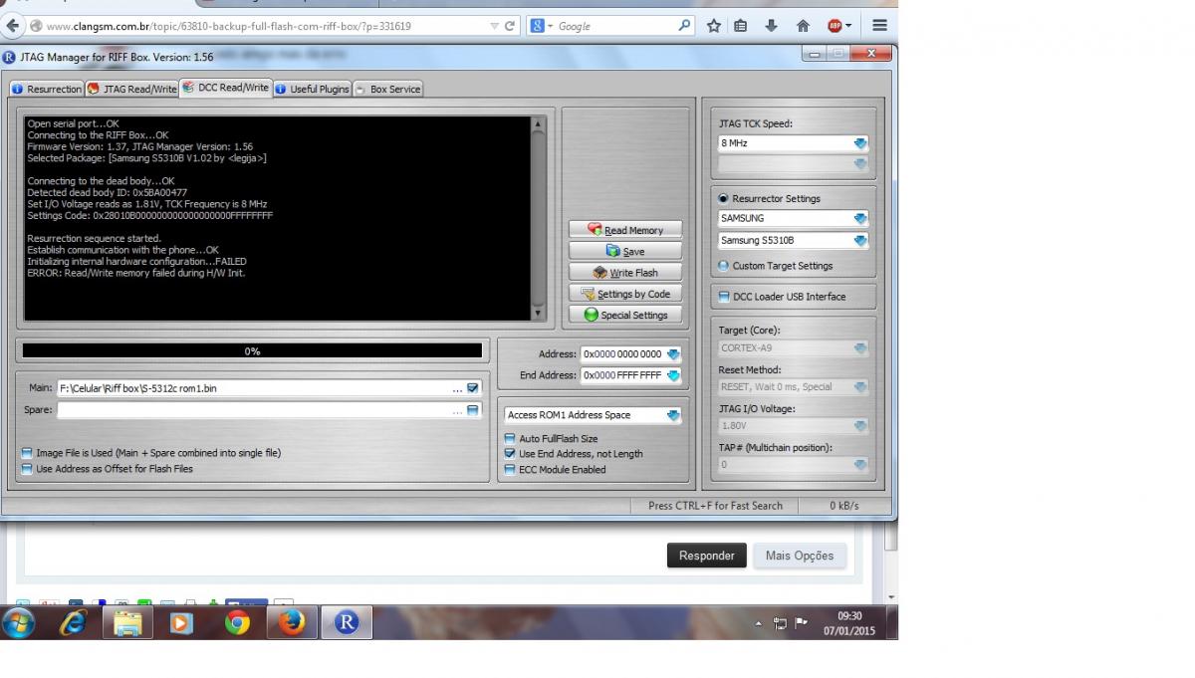Enable ECC Module Enabled checkbox

[510, 469]
